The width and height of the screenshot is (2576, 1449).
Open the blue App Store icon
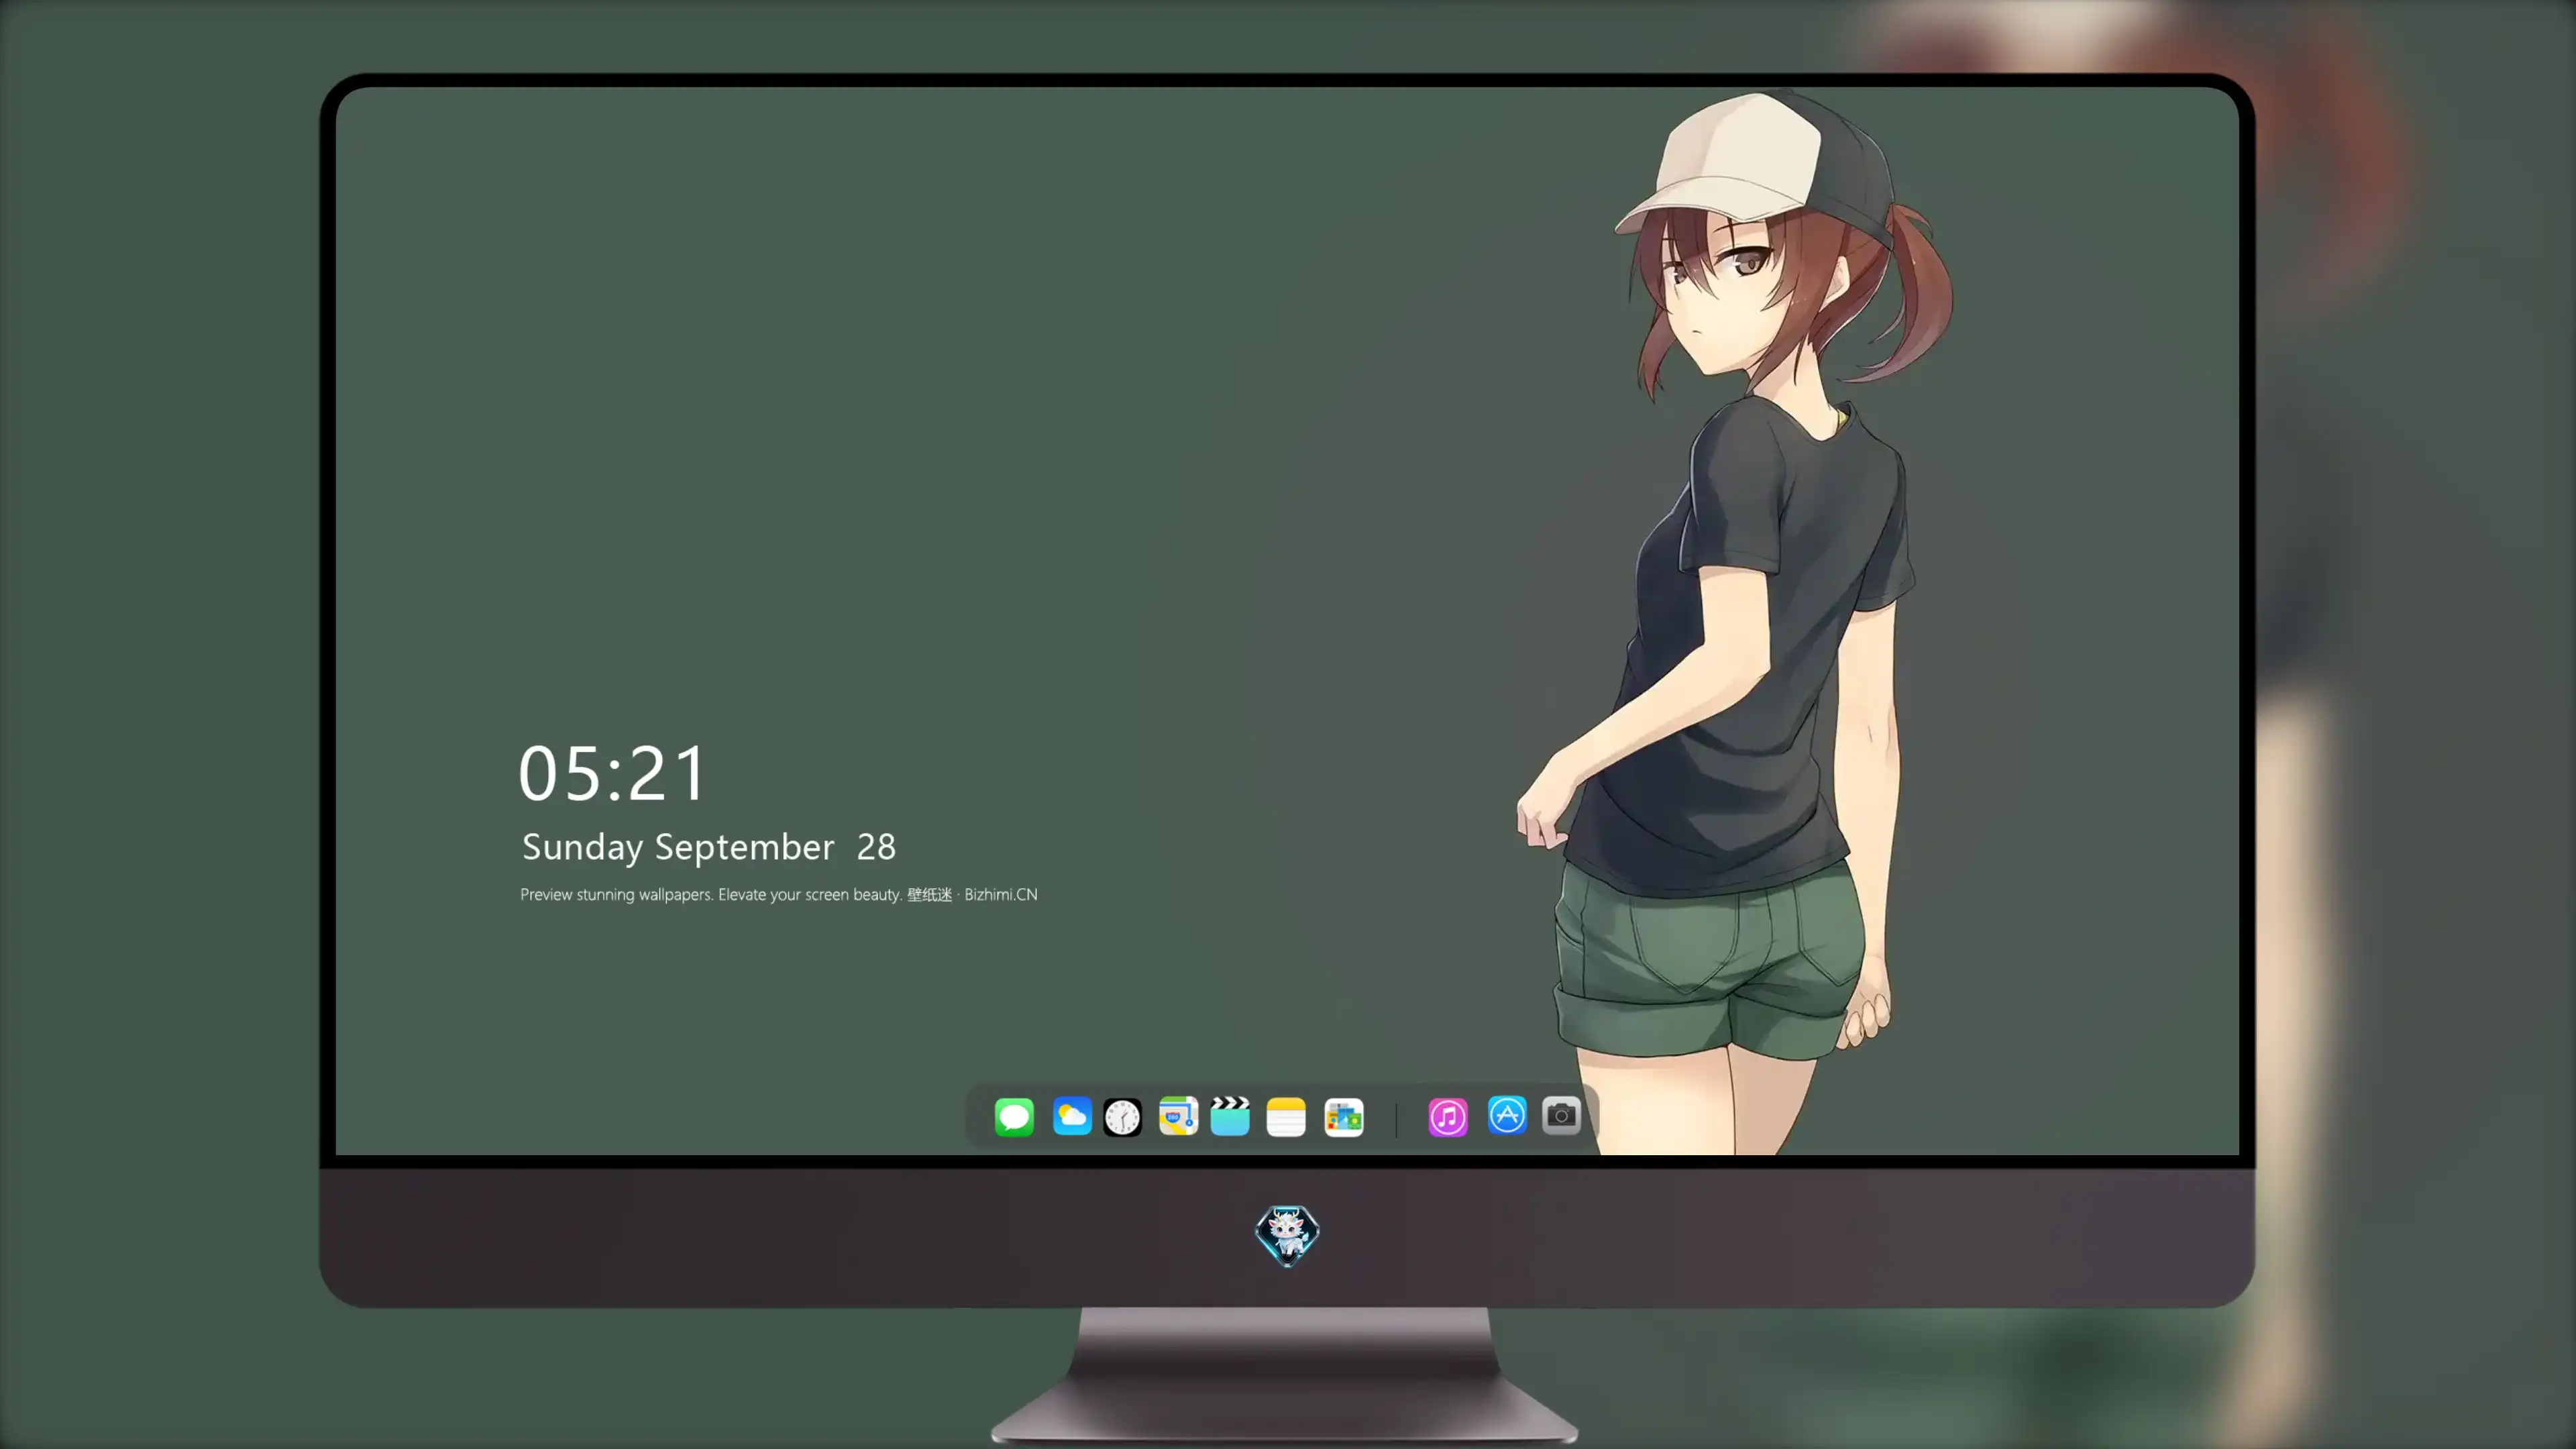1507,1115
